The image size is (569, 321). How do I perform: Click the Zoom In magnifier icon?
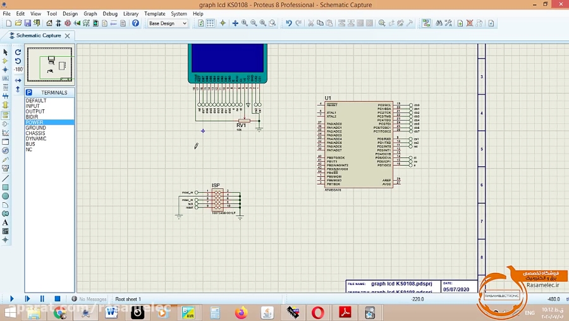245,23
